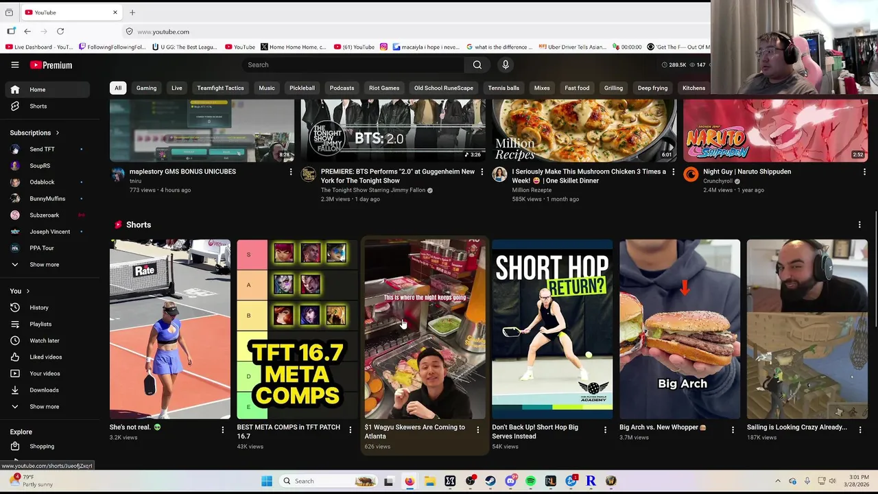Open options for Short Hop Big Serves short

point(605,430)
